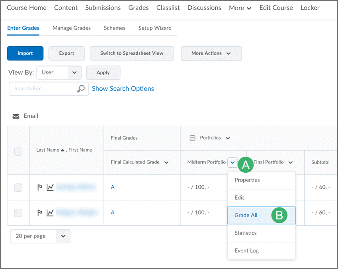Open the Setup Wizard tab
Viewport: 338px width, 269px height.
(x=155, y=28)
